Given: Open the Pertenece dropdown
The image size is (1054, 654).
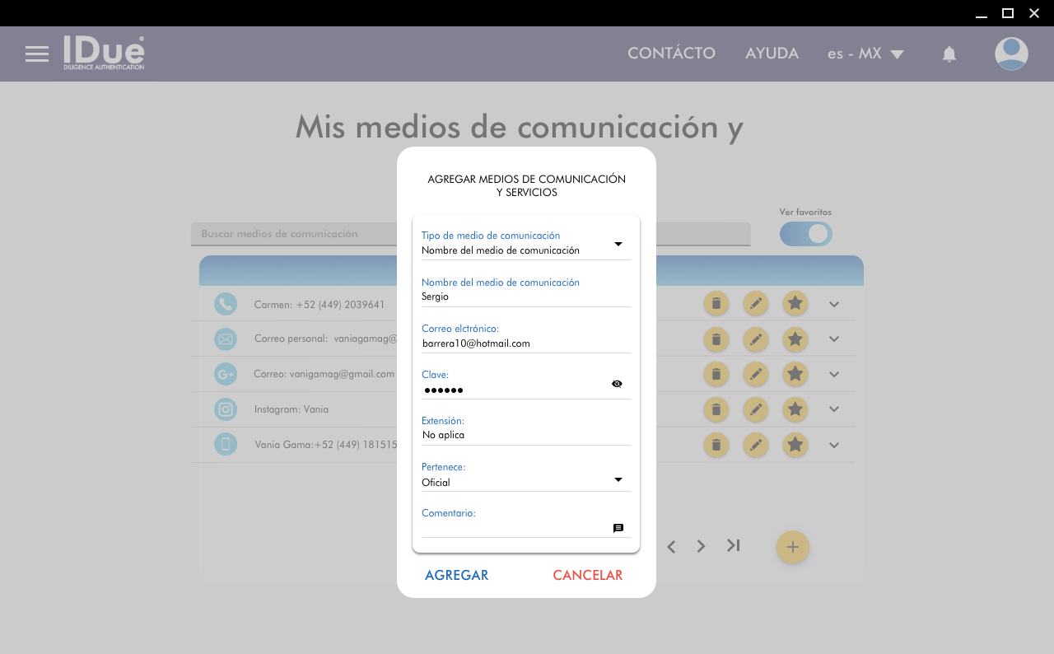Looking at the screenshot, I should click(x=618, y=480).
